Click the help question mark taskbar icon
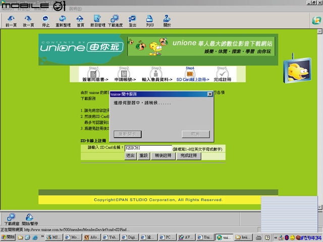The width and height of the screenshot is (323, 242). 267,237
